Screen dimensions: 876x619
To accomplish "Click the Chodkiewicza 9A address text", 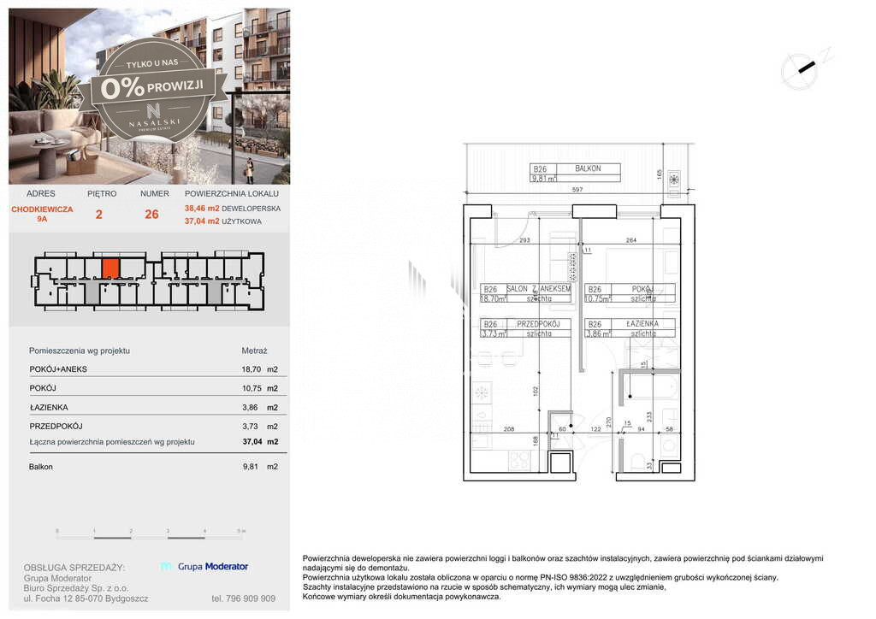I will coord(42,214).
